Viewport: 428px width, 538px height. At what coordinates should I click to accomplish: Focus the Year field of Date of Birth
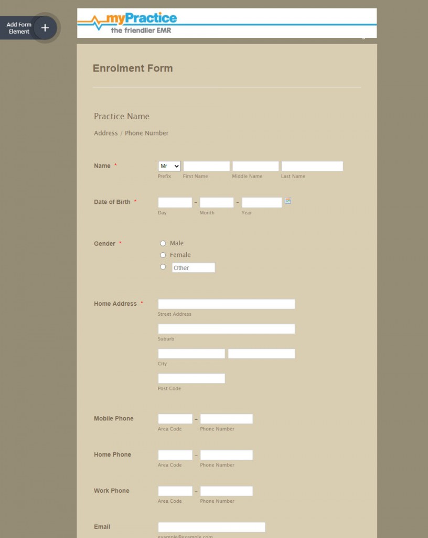262,202
